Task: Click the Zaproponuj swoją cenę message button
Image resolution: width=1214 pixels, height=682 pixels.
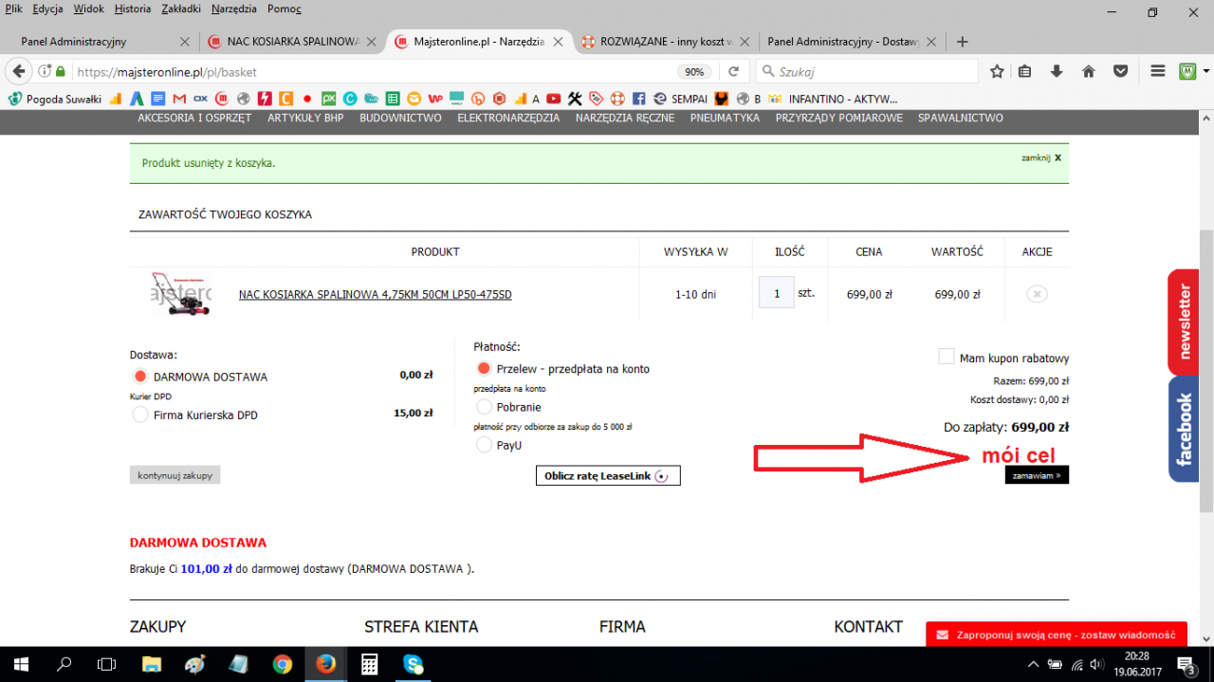Action: click(1056, 635)
